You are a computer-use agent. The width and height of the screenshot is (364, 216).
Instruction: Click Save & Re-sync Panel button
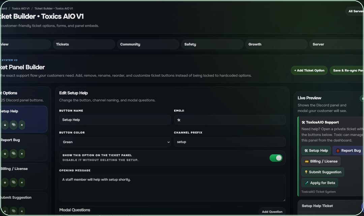(x=347, y=71)
